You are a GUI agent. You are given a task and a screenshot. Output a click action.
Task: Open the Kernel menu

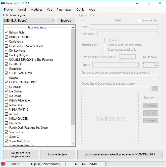pos(22,10)
